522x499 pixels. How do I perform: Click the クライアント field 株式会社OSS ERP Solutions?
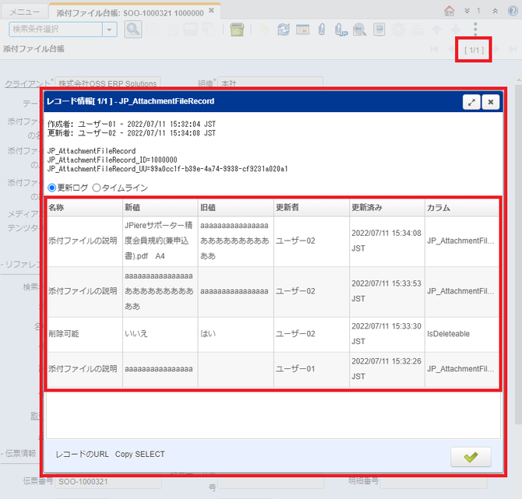click(108, 83)
